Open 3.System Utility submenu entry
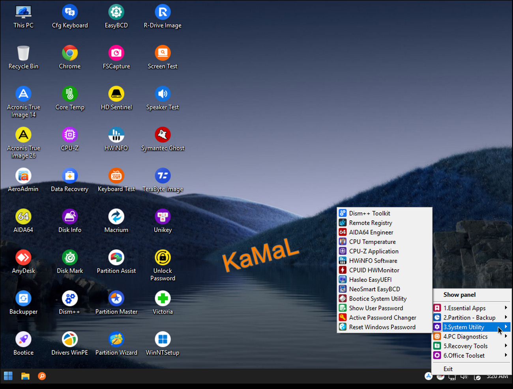Screen dimensions: 513x389 click(472, 327)
